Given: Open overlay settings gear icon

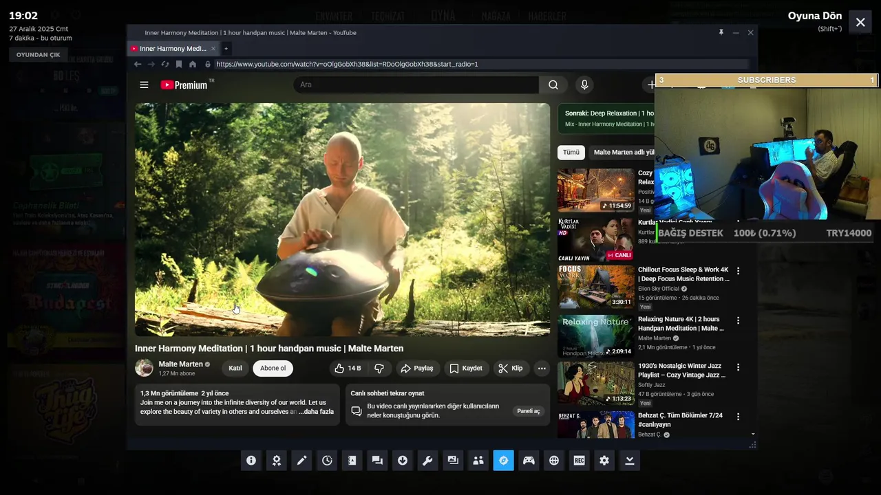Looking at the screenshot, I should click(x=604, y=461).
